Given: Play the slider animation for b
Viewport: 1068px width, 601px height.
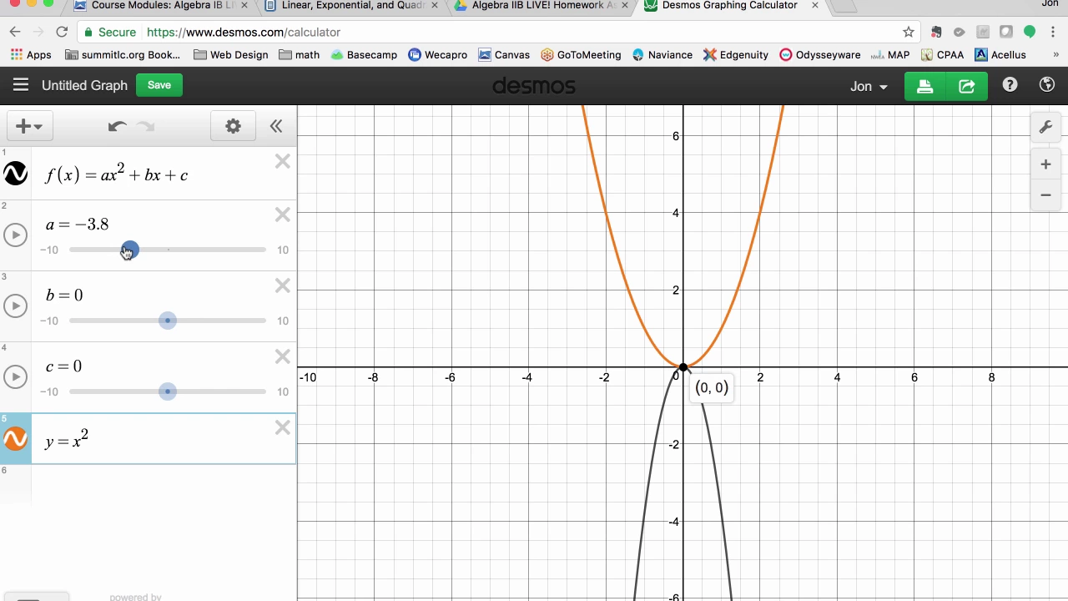Looking at the screenshot, I should [16, 306].
